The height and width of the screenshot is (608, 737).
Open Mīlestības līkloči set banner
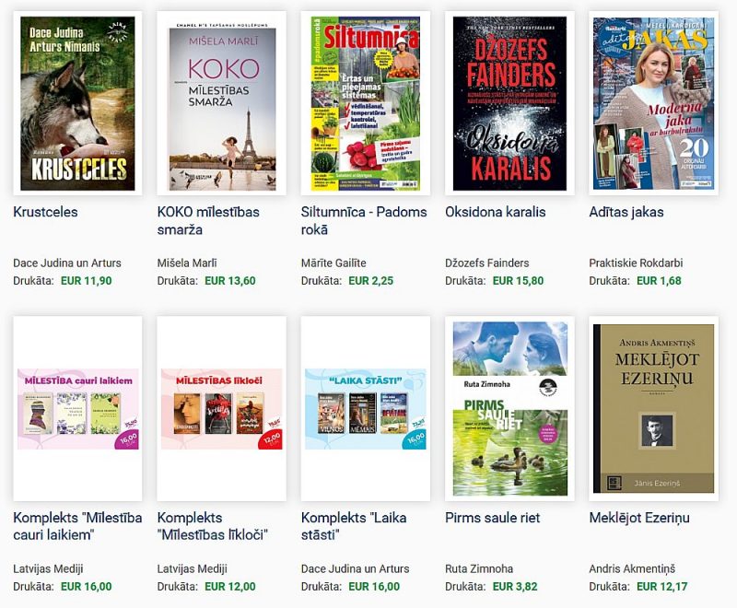tap(222, 409)
